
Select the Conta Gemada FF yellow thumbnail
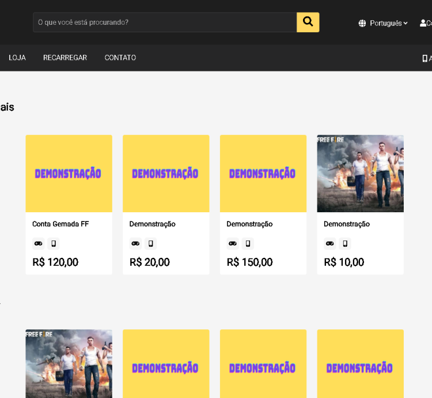click(69, 174)
